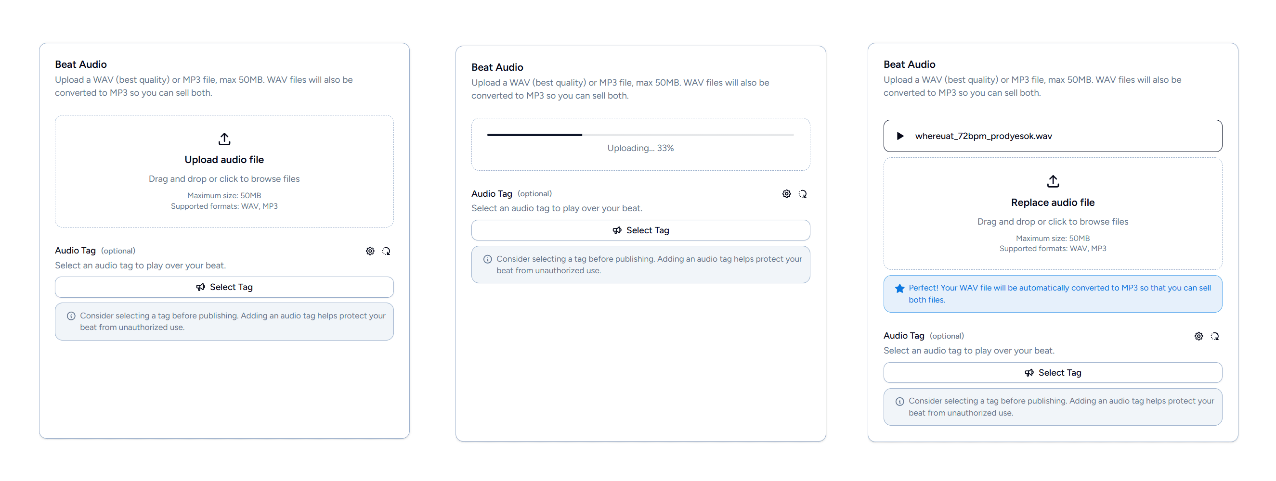This screenshot has width=1276, height=481.
Task: Open tag settings gear in the third panel
Action: click(x=1198, y=336)
